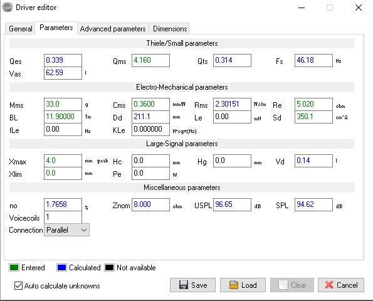Open the Advanced parameters tab
The height and width of the screenshot is (301, 373).
click(113, 29)
